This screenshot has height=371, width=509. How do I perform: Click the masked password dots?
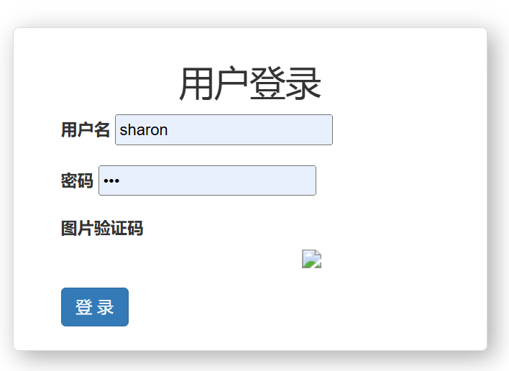tap(111, 180)
